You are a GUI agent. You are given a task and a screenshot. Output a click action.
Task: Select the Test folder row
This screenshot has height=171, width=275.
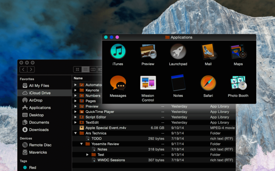tap(154, 155)
